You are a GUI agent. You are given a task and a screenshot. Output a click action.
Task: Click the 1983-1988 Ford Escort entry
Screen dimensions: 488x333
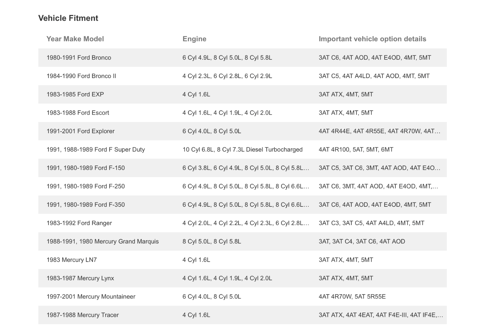pyautogui.click(x=78, y=113)
